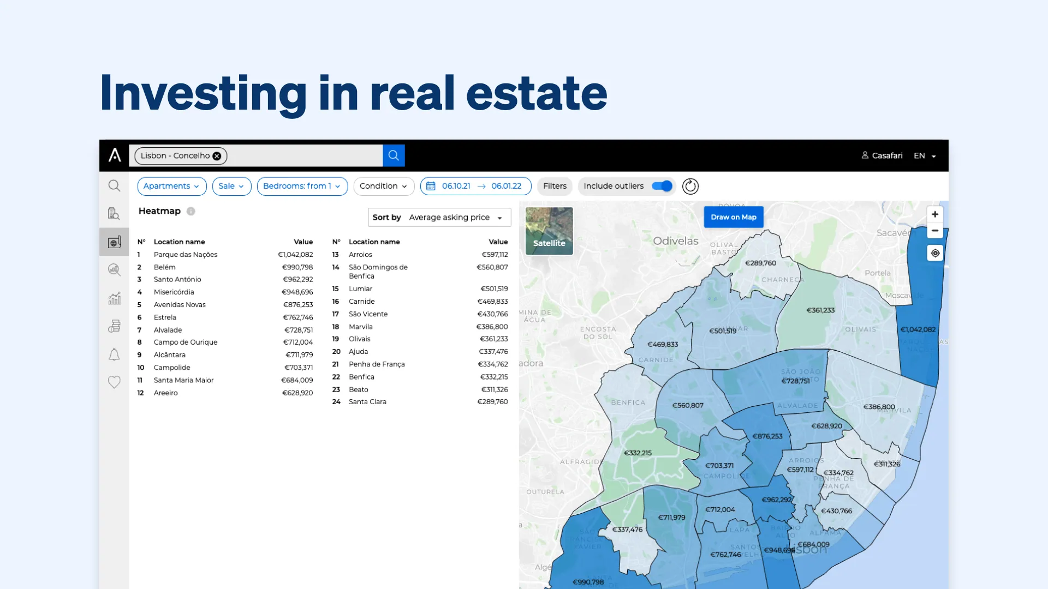Center map on my location
Viewport: 1048px width, 589px height.
click(x=935, y=253)
